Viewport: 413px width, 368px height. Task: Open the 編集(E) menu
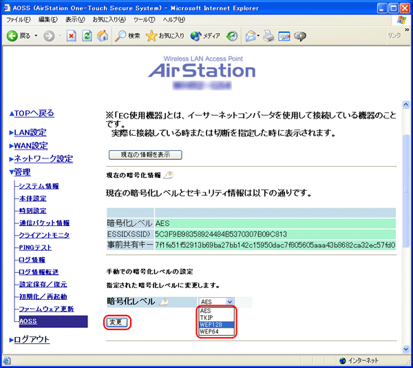click(47, 19)
